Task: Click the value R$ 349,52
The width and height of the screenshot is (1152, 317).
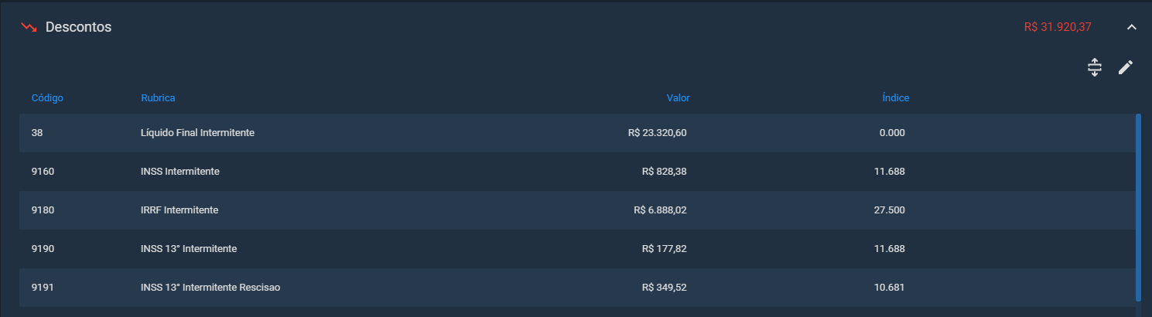Action: pos(665,288)
